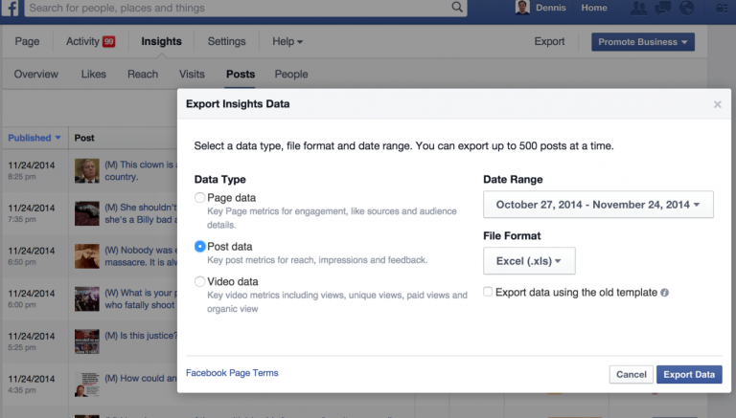Viewport: 736px width, 418px height.
Task: Open the Date Range dropdown
Action: click(x=598, y=205)
